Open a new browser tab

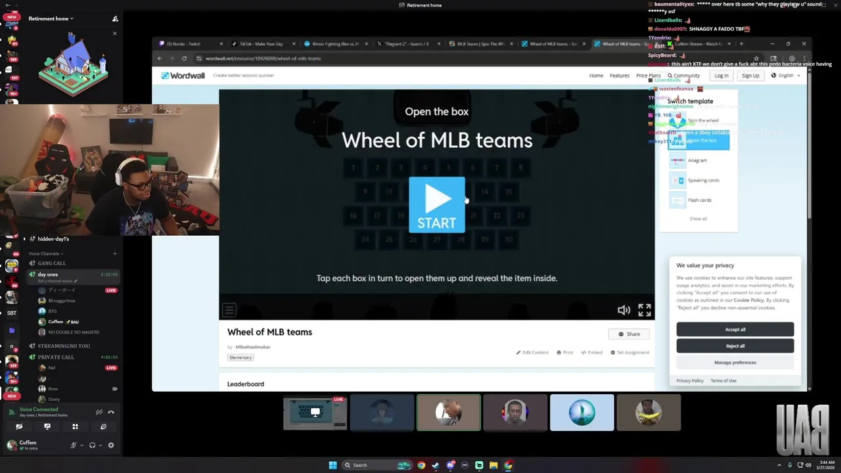pos(741,44)
